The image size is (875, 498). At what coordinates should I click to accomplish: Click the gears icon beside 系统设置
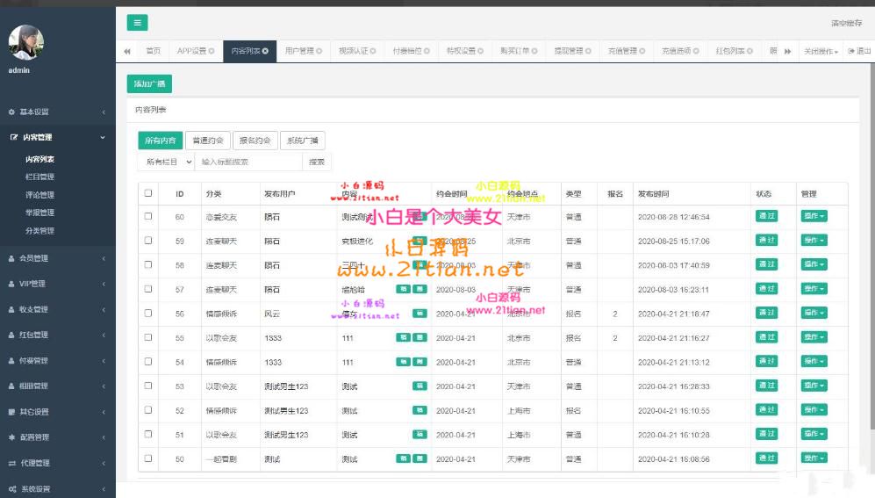coord(11,488)
